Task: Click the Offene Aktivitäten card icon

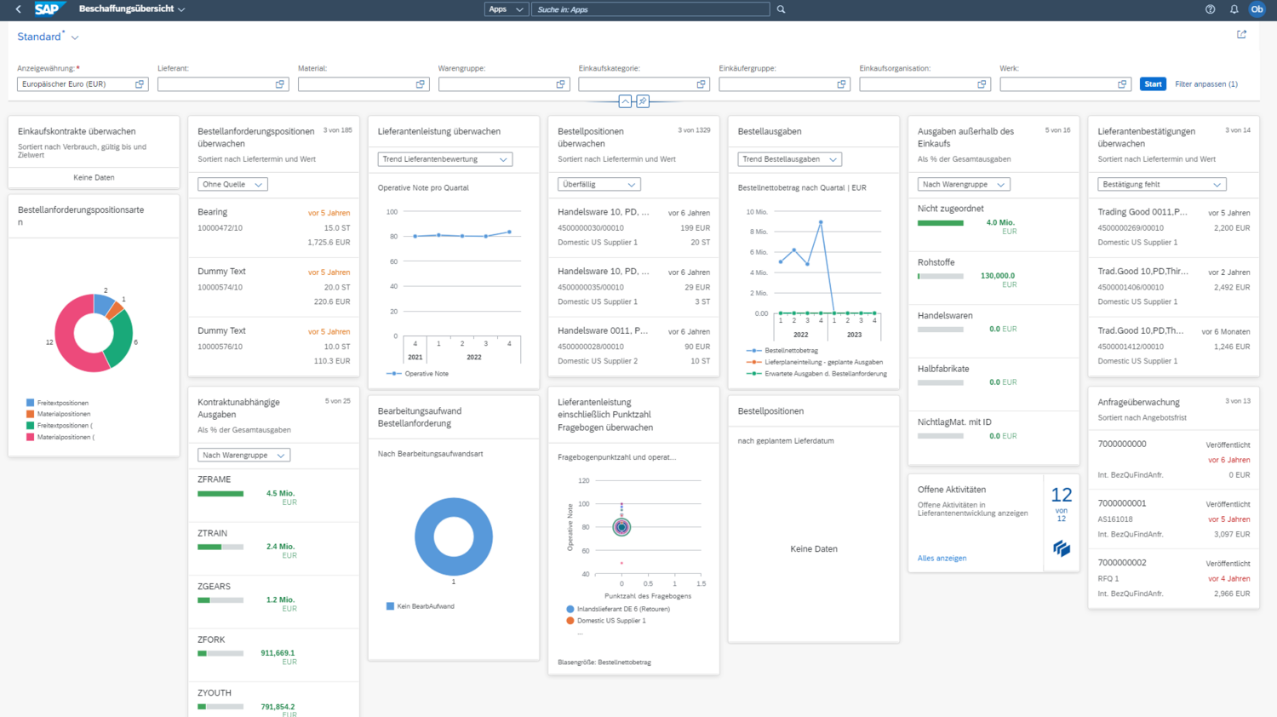Action: 1061,548
